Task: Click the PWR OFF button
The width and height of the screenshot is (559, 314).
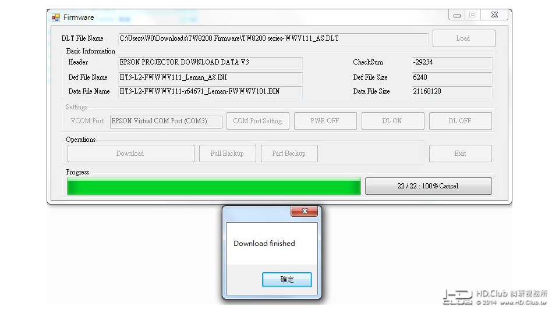Action: 325,121
